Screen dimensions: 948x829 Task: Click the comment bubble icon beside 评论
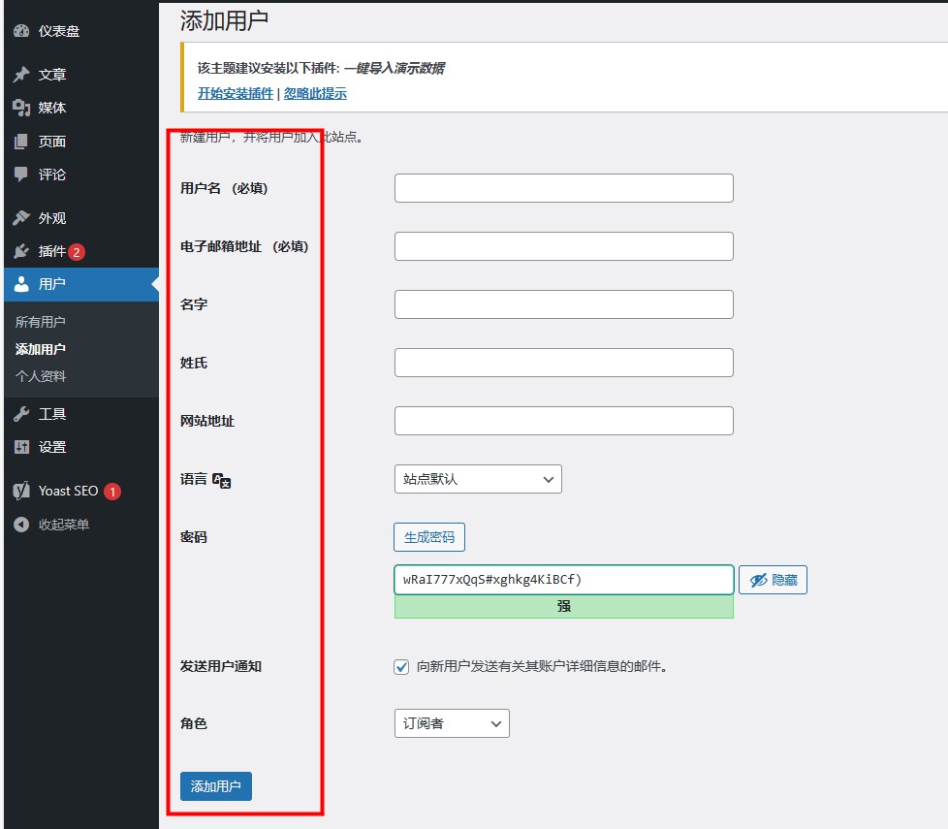click(21, 175)
